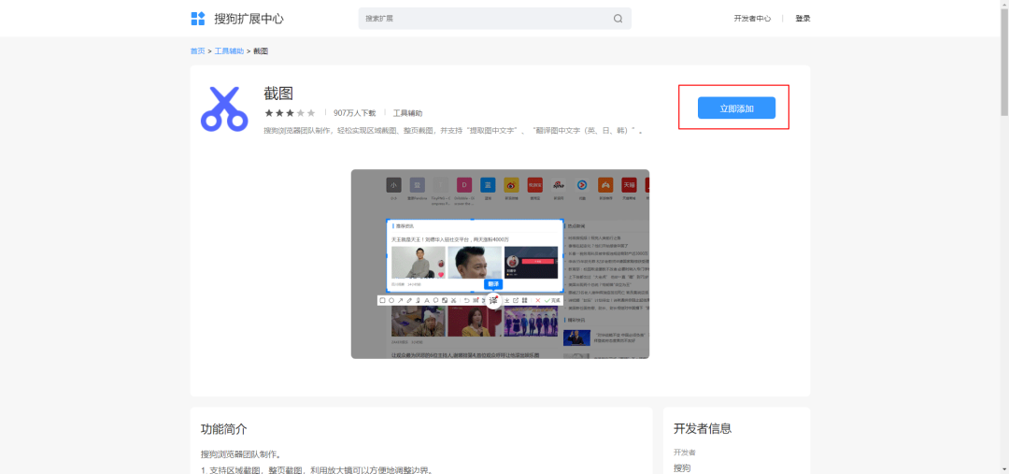Click the blue scissors 截图 extension icon
The height and width of the screenshot is (474, 1009).
(x=223, y=108)
